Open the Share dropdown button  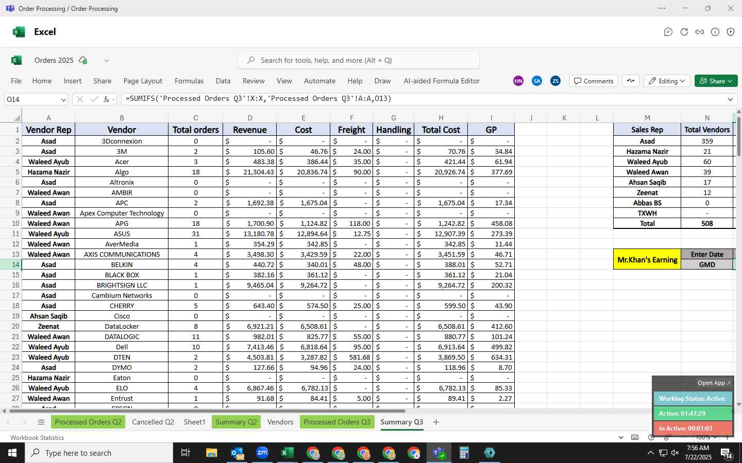[x=716, y=81]
